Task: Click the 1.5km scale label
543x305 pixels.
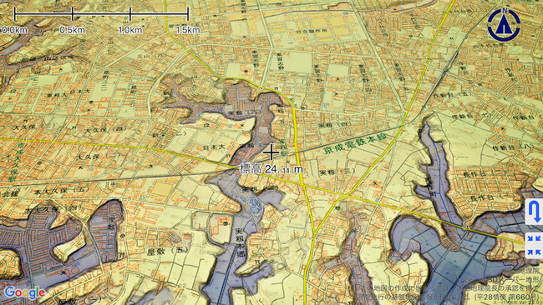Action: pos(188,30)
